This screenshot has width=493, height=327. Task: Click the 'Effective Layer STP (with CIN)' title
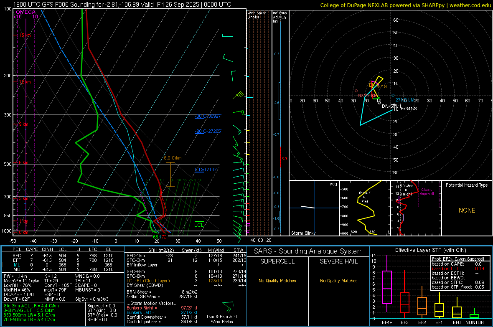(x=430, y=250)
